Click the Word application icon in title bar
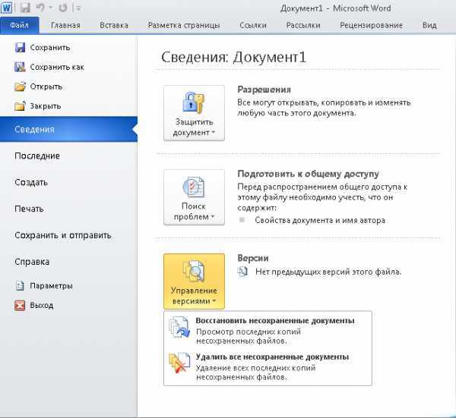 pyautogui.click(x=6, y=8)
